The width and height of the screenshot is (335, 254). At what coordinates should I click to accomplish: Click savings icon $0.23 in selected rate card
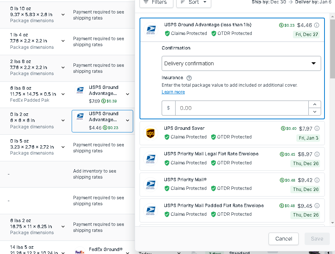[281, 25]
